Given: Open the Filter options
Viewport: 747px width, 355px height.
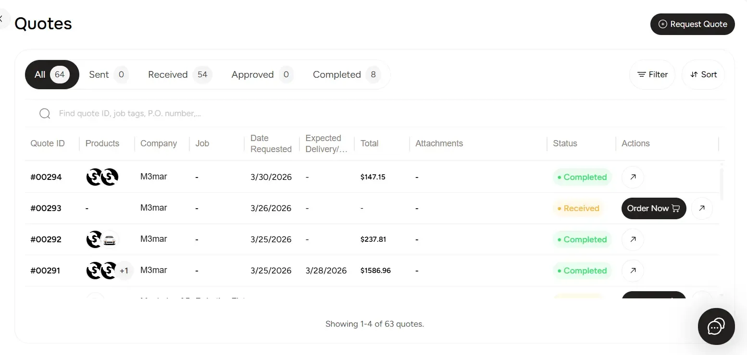Looking at the screenshot, I should 652,74.
